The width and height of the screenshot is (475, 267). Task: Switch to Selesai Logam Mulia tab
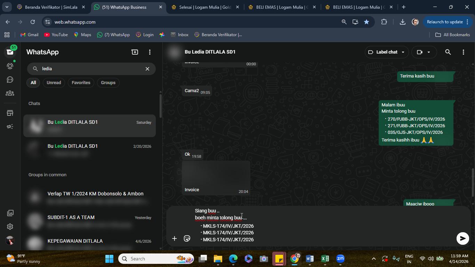click(206, 7)
